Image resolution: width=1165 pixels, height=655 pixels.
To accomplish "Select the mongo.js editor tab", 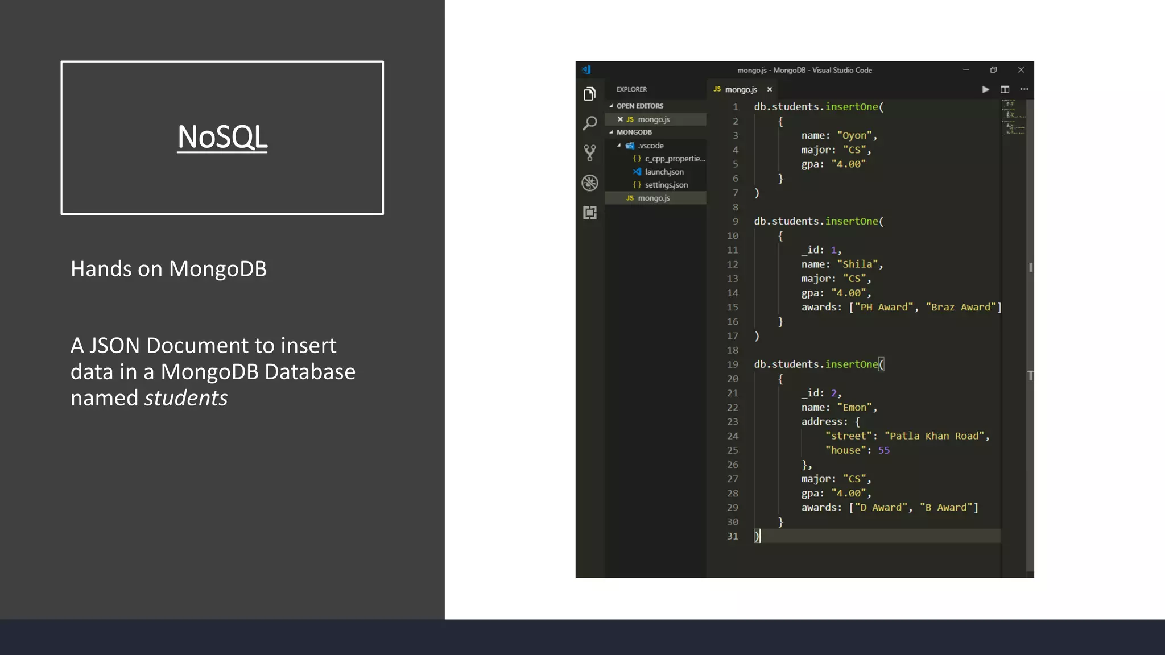I will tap(740, 89).
